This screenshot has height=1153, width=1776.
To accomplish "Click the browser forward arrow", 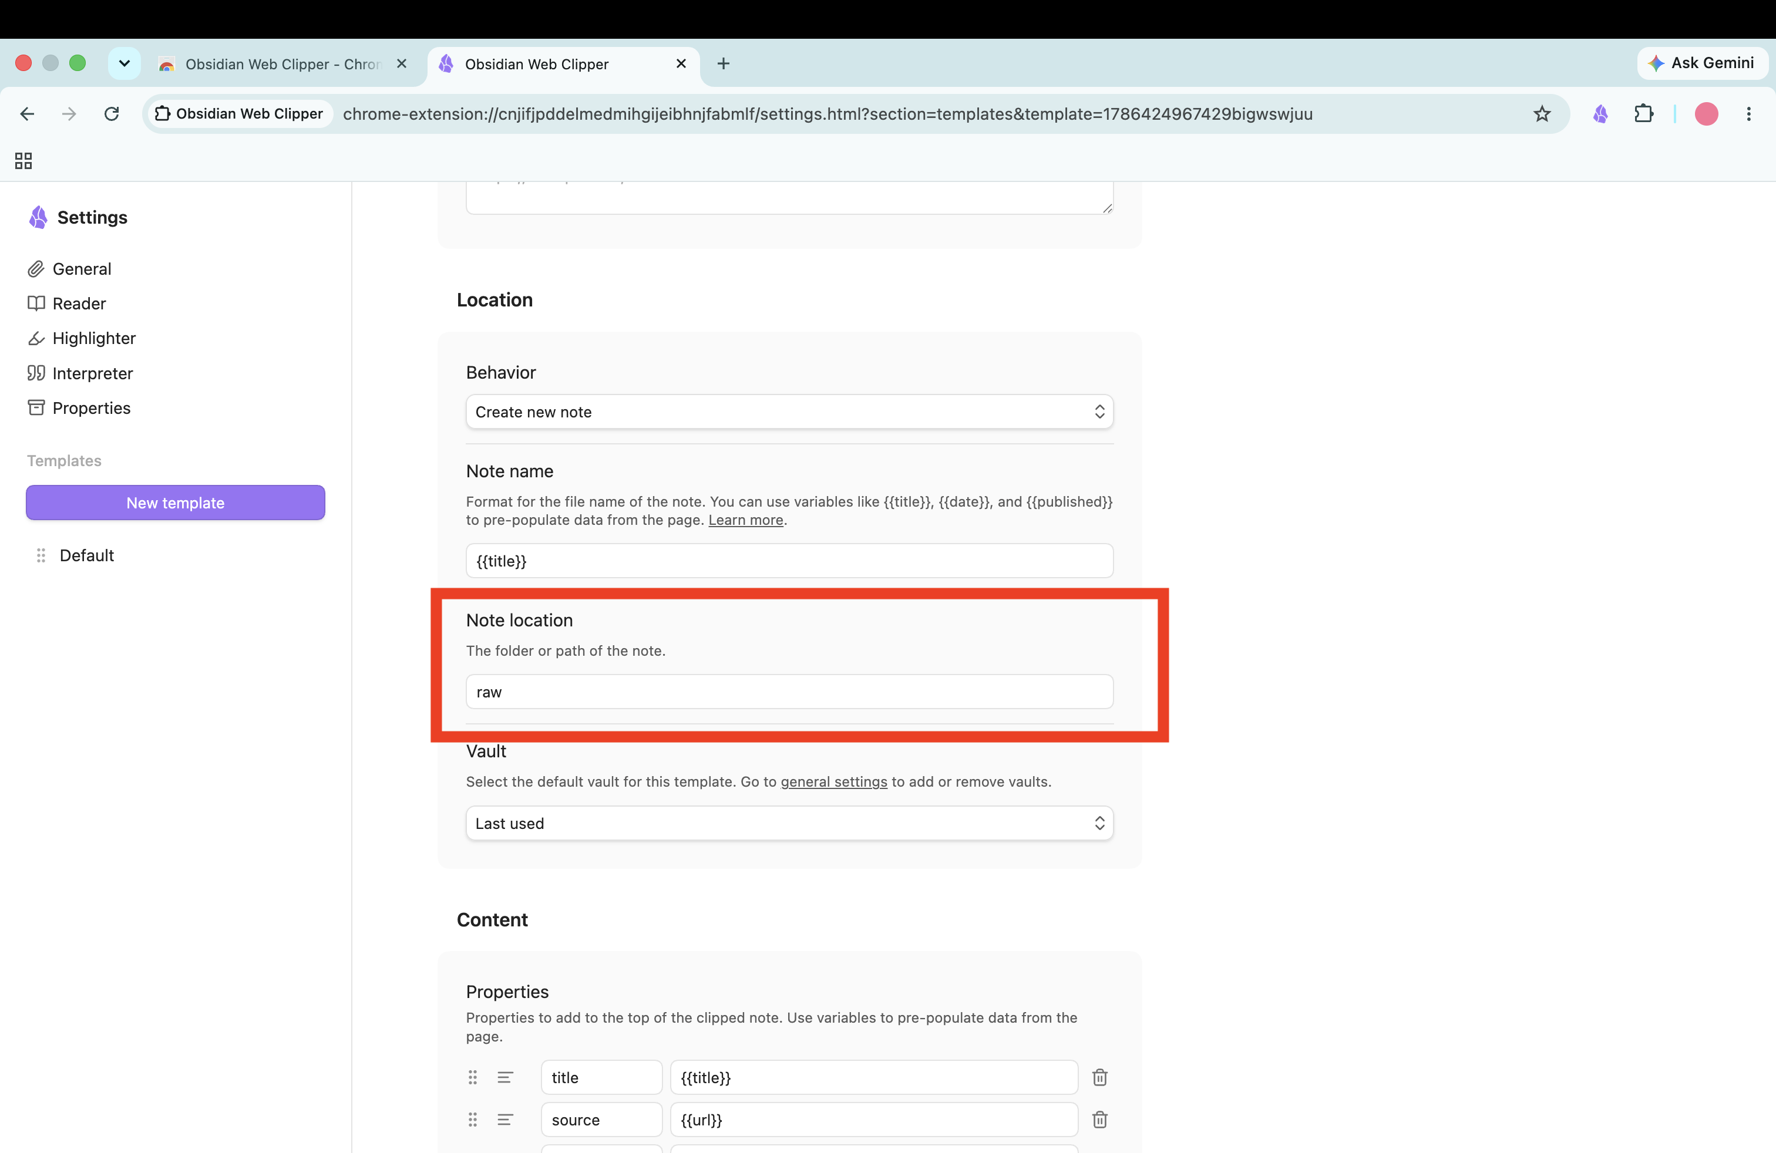I will (x=69, y=114).
